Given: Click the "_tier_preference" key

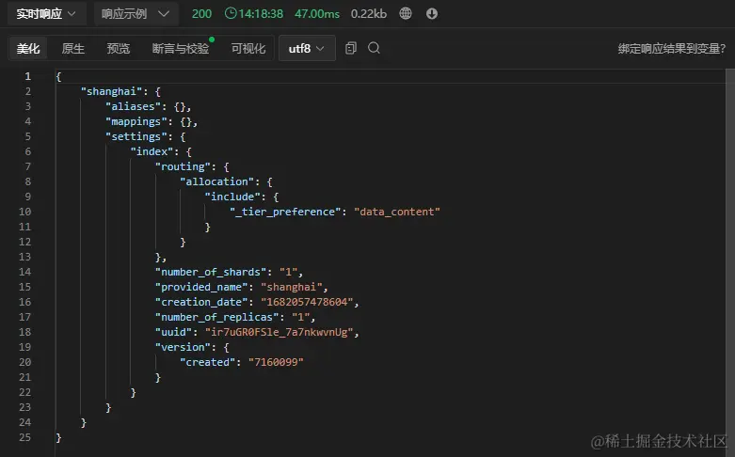Looking at the screenshot, I should [x=285, y=212].
